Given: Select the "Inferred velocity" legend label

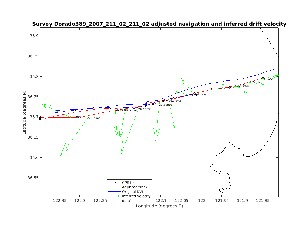Looking at the screenshot, I should point(136,196).
